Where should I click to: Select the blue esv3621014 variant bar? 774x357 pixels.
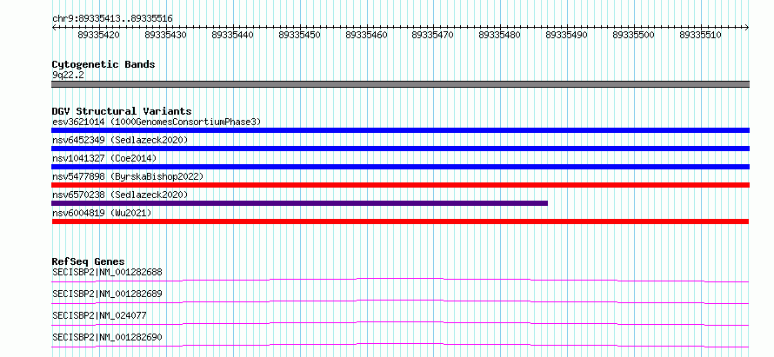(x=400, y=130)
